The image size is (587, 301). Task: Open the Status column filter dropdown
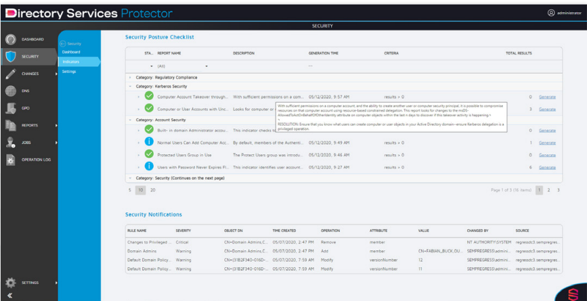click(152, 66)
